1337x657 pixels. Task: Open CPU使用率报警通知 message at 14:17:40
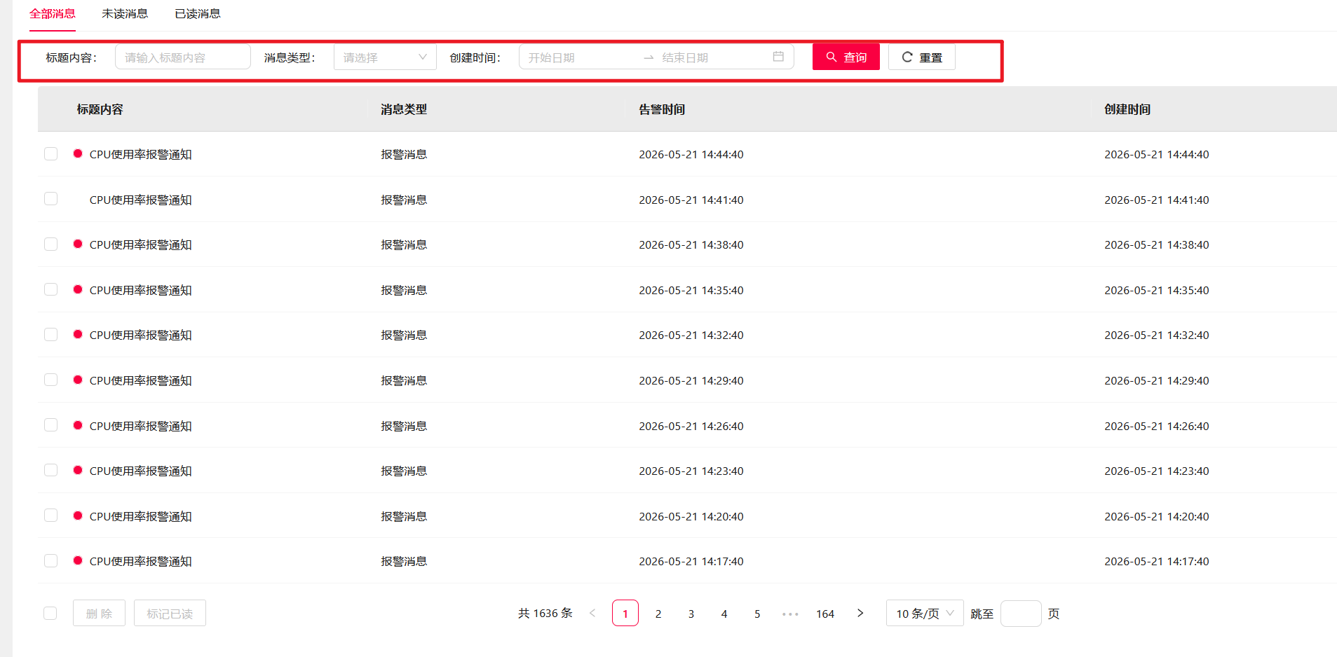point(140,561)
